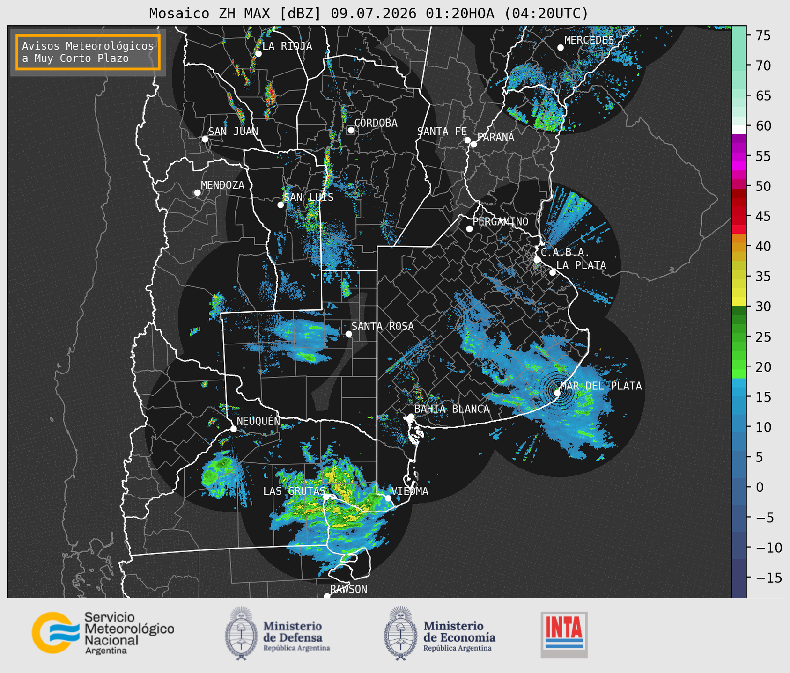The height and width of the screenshot is (673, 790).
Task: Click the Neuquén city marker dot
Action: pos(233,429)
